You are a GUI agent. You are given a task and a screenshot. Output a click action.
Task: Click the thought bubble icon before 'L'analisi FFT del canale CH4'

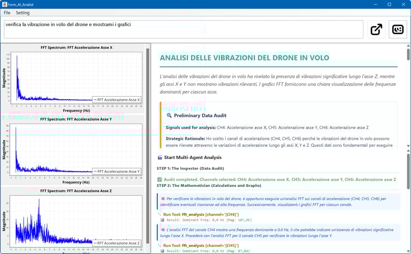click(163, 229)
